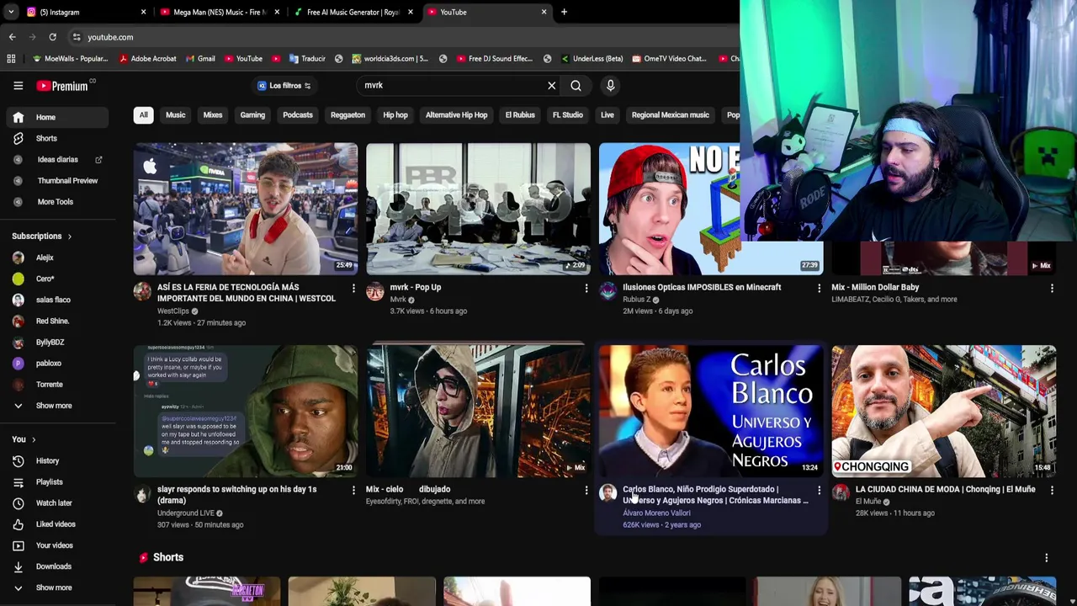Viewport: 1077px width, 606px height.
Task: Open more options for slayr responds video
Action: tap(353, 490)
